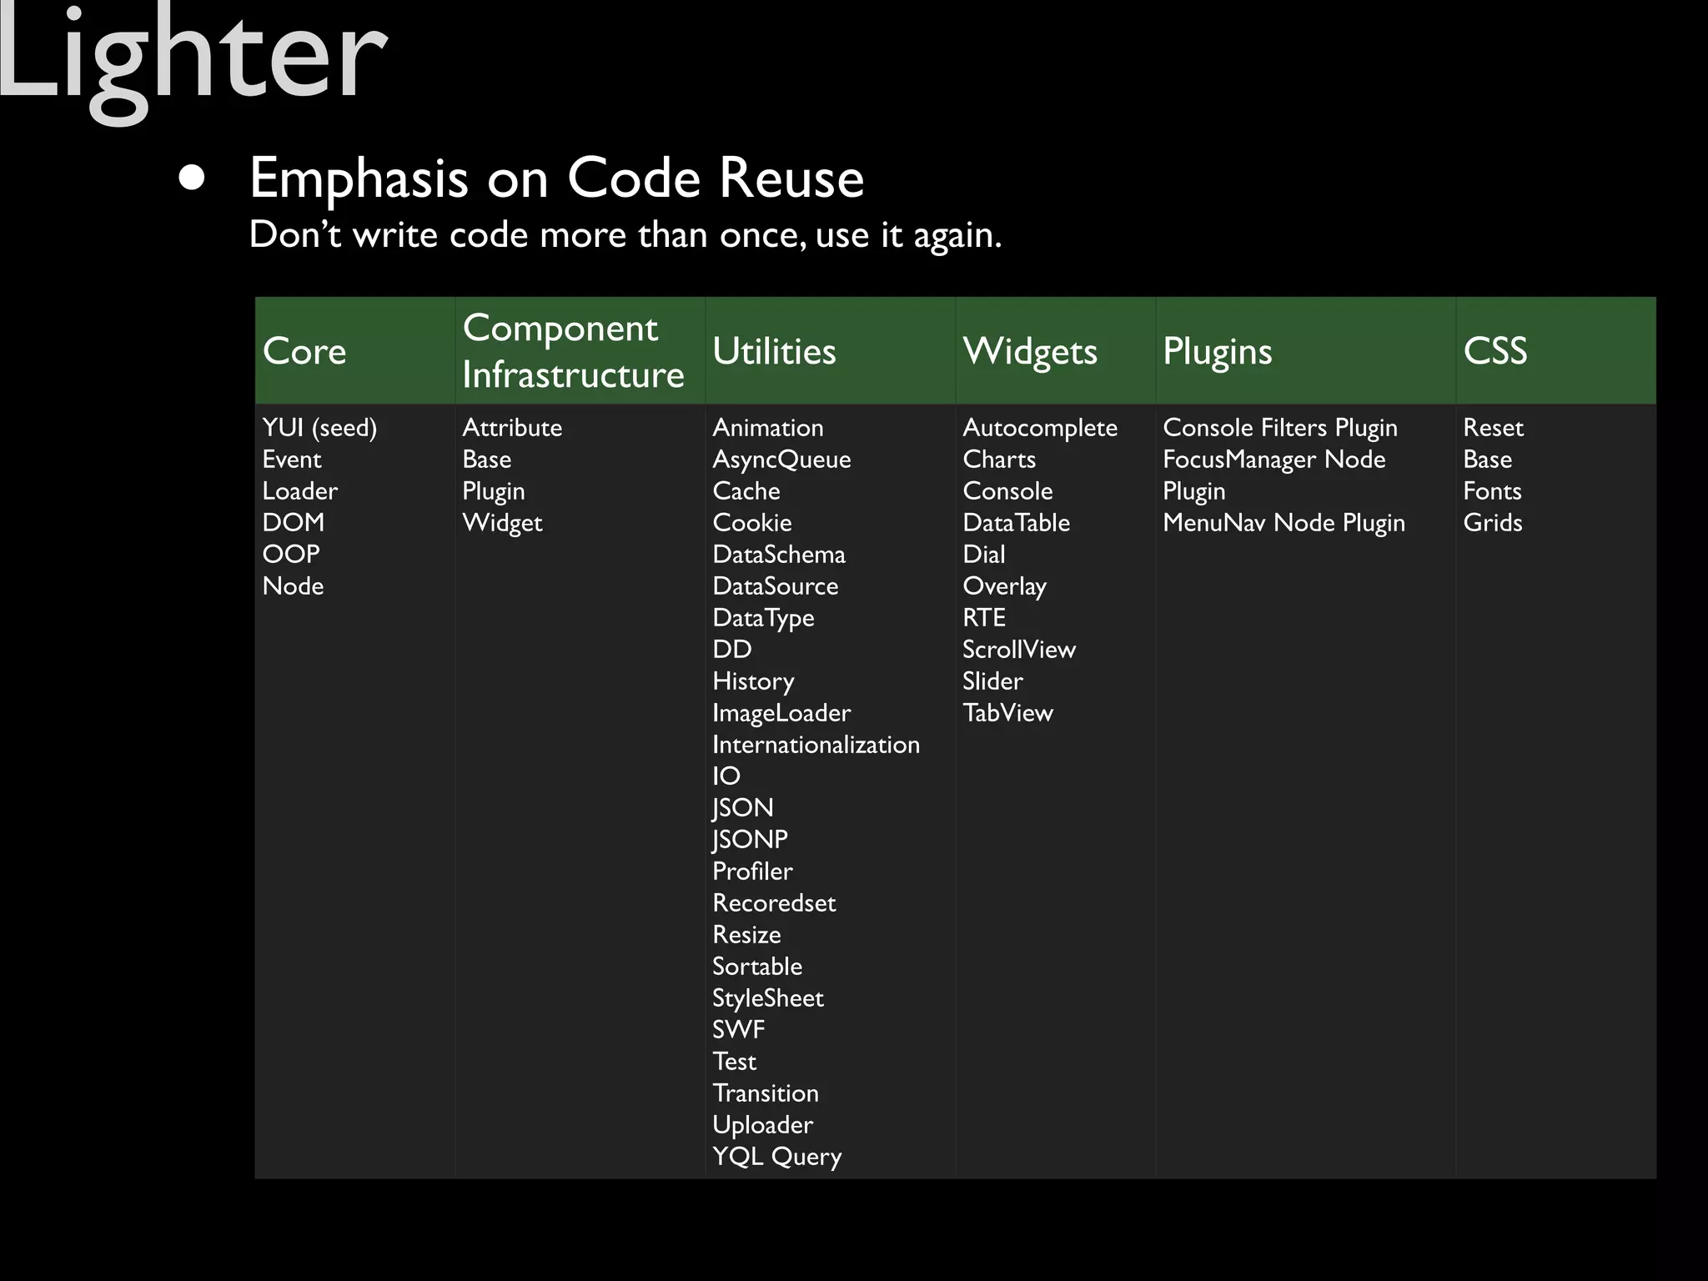
Task: Click 'StyleSheet' in Utilities list
Action: coord(768,999)
